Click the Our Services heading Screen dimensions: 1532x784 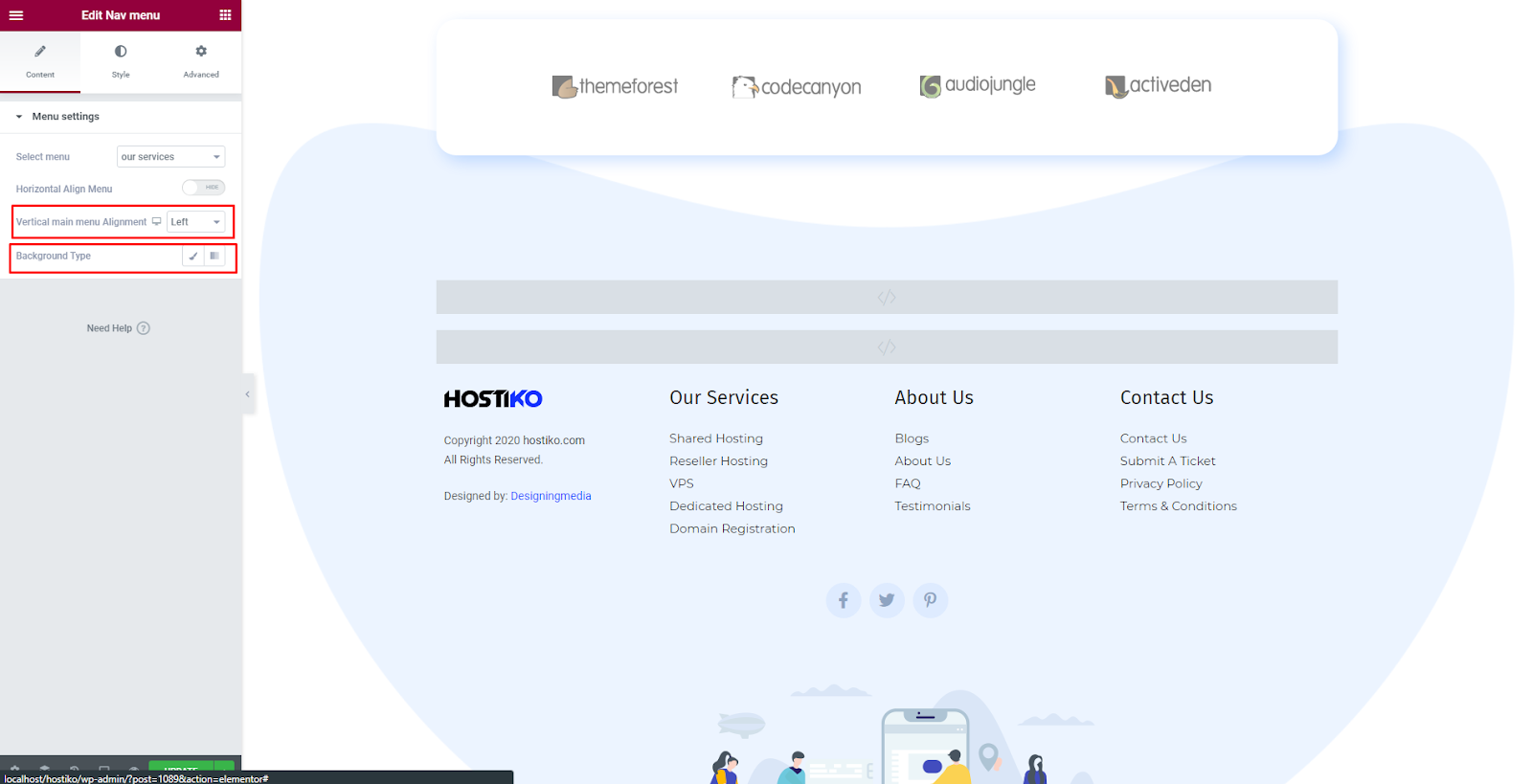[724, 397]
